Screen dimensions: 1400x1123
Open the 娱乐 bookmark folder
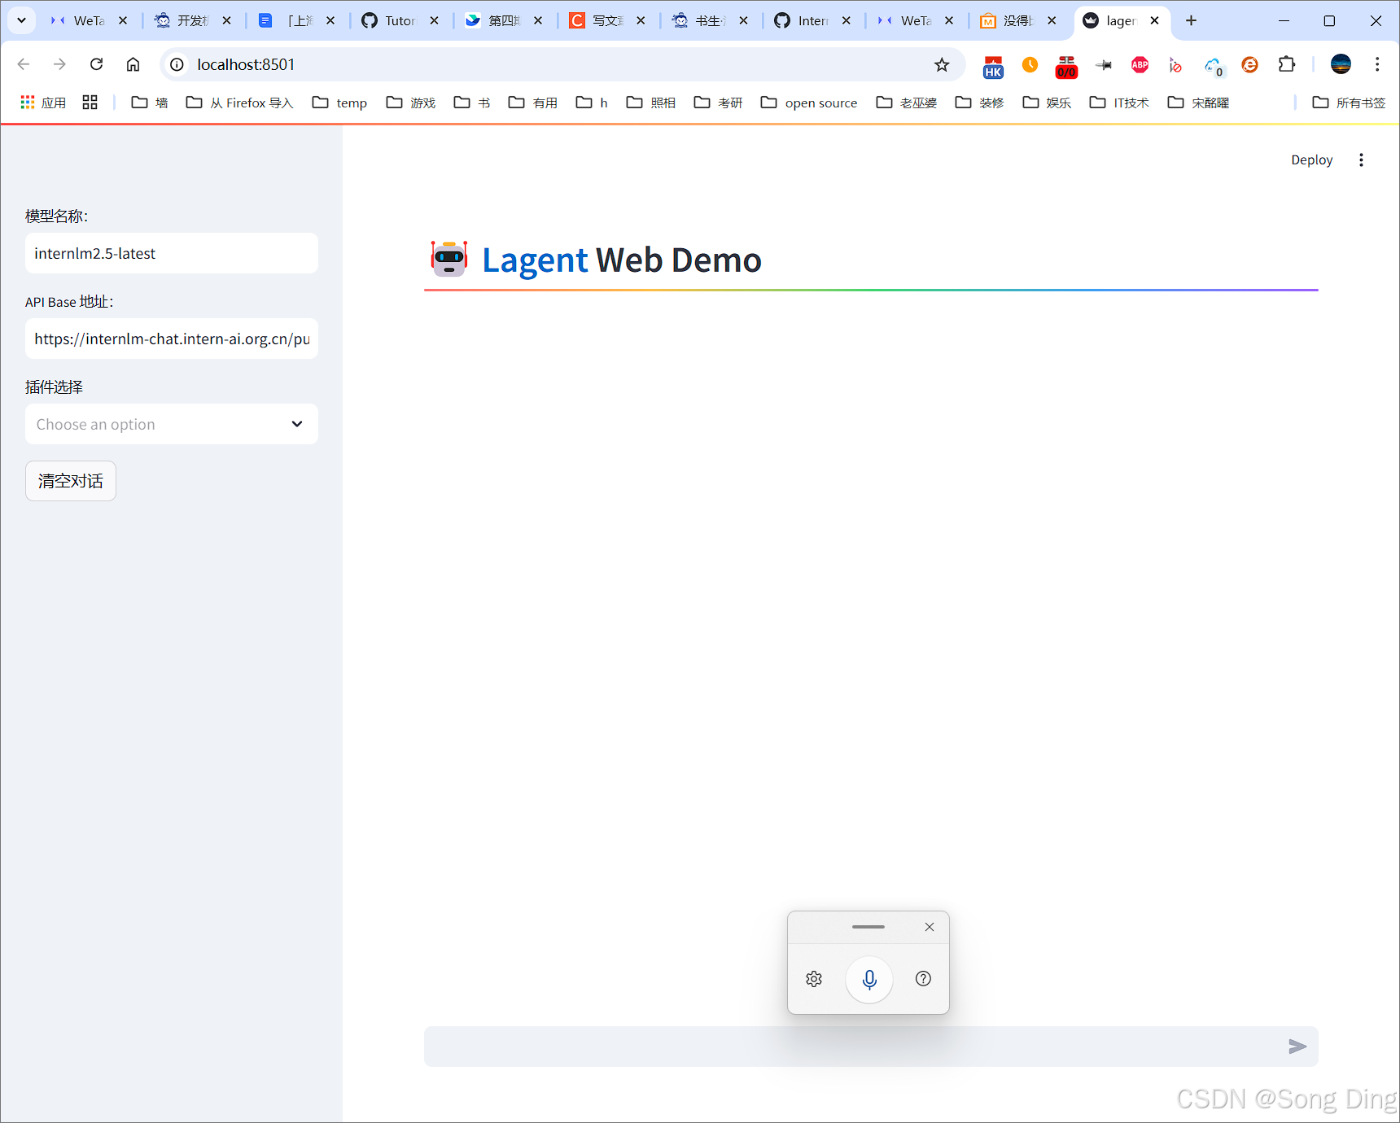point(1047,103)
